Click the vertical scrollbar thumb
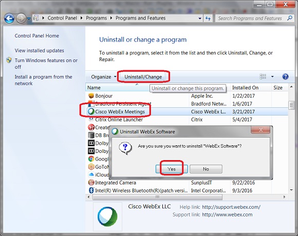 pos(291,105)
